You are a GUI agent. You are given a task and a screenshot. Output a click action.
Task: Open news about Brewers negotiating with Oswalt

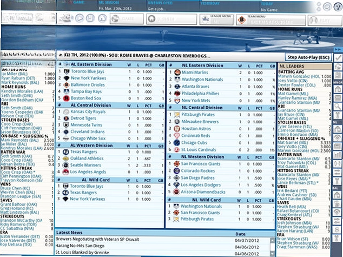(97, 239)
